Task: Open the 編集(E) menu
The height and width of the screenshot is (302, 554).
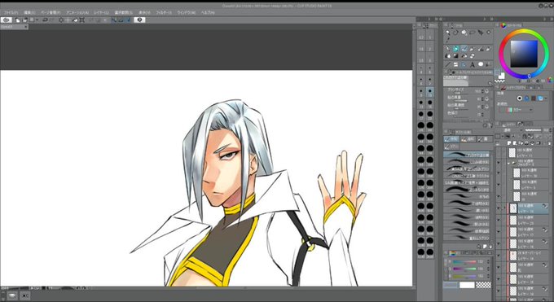Action: (x=29, y=12)
